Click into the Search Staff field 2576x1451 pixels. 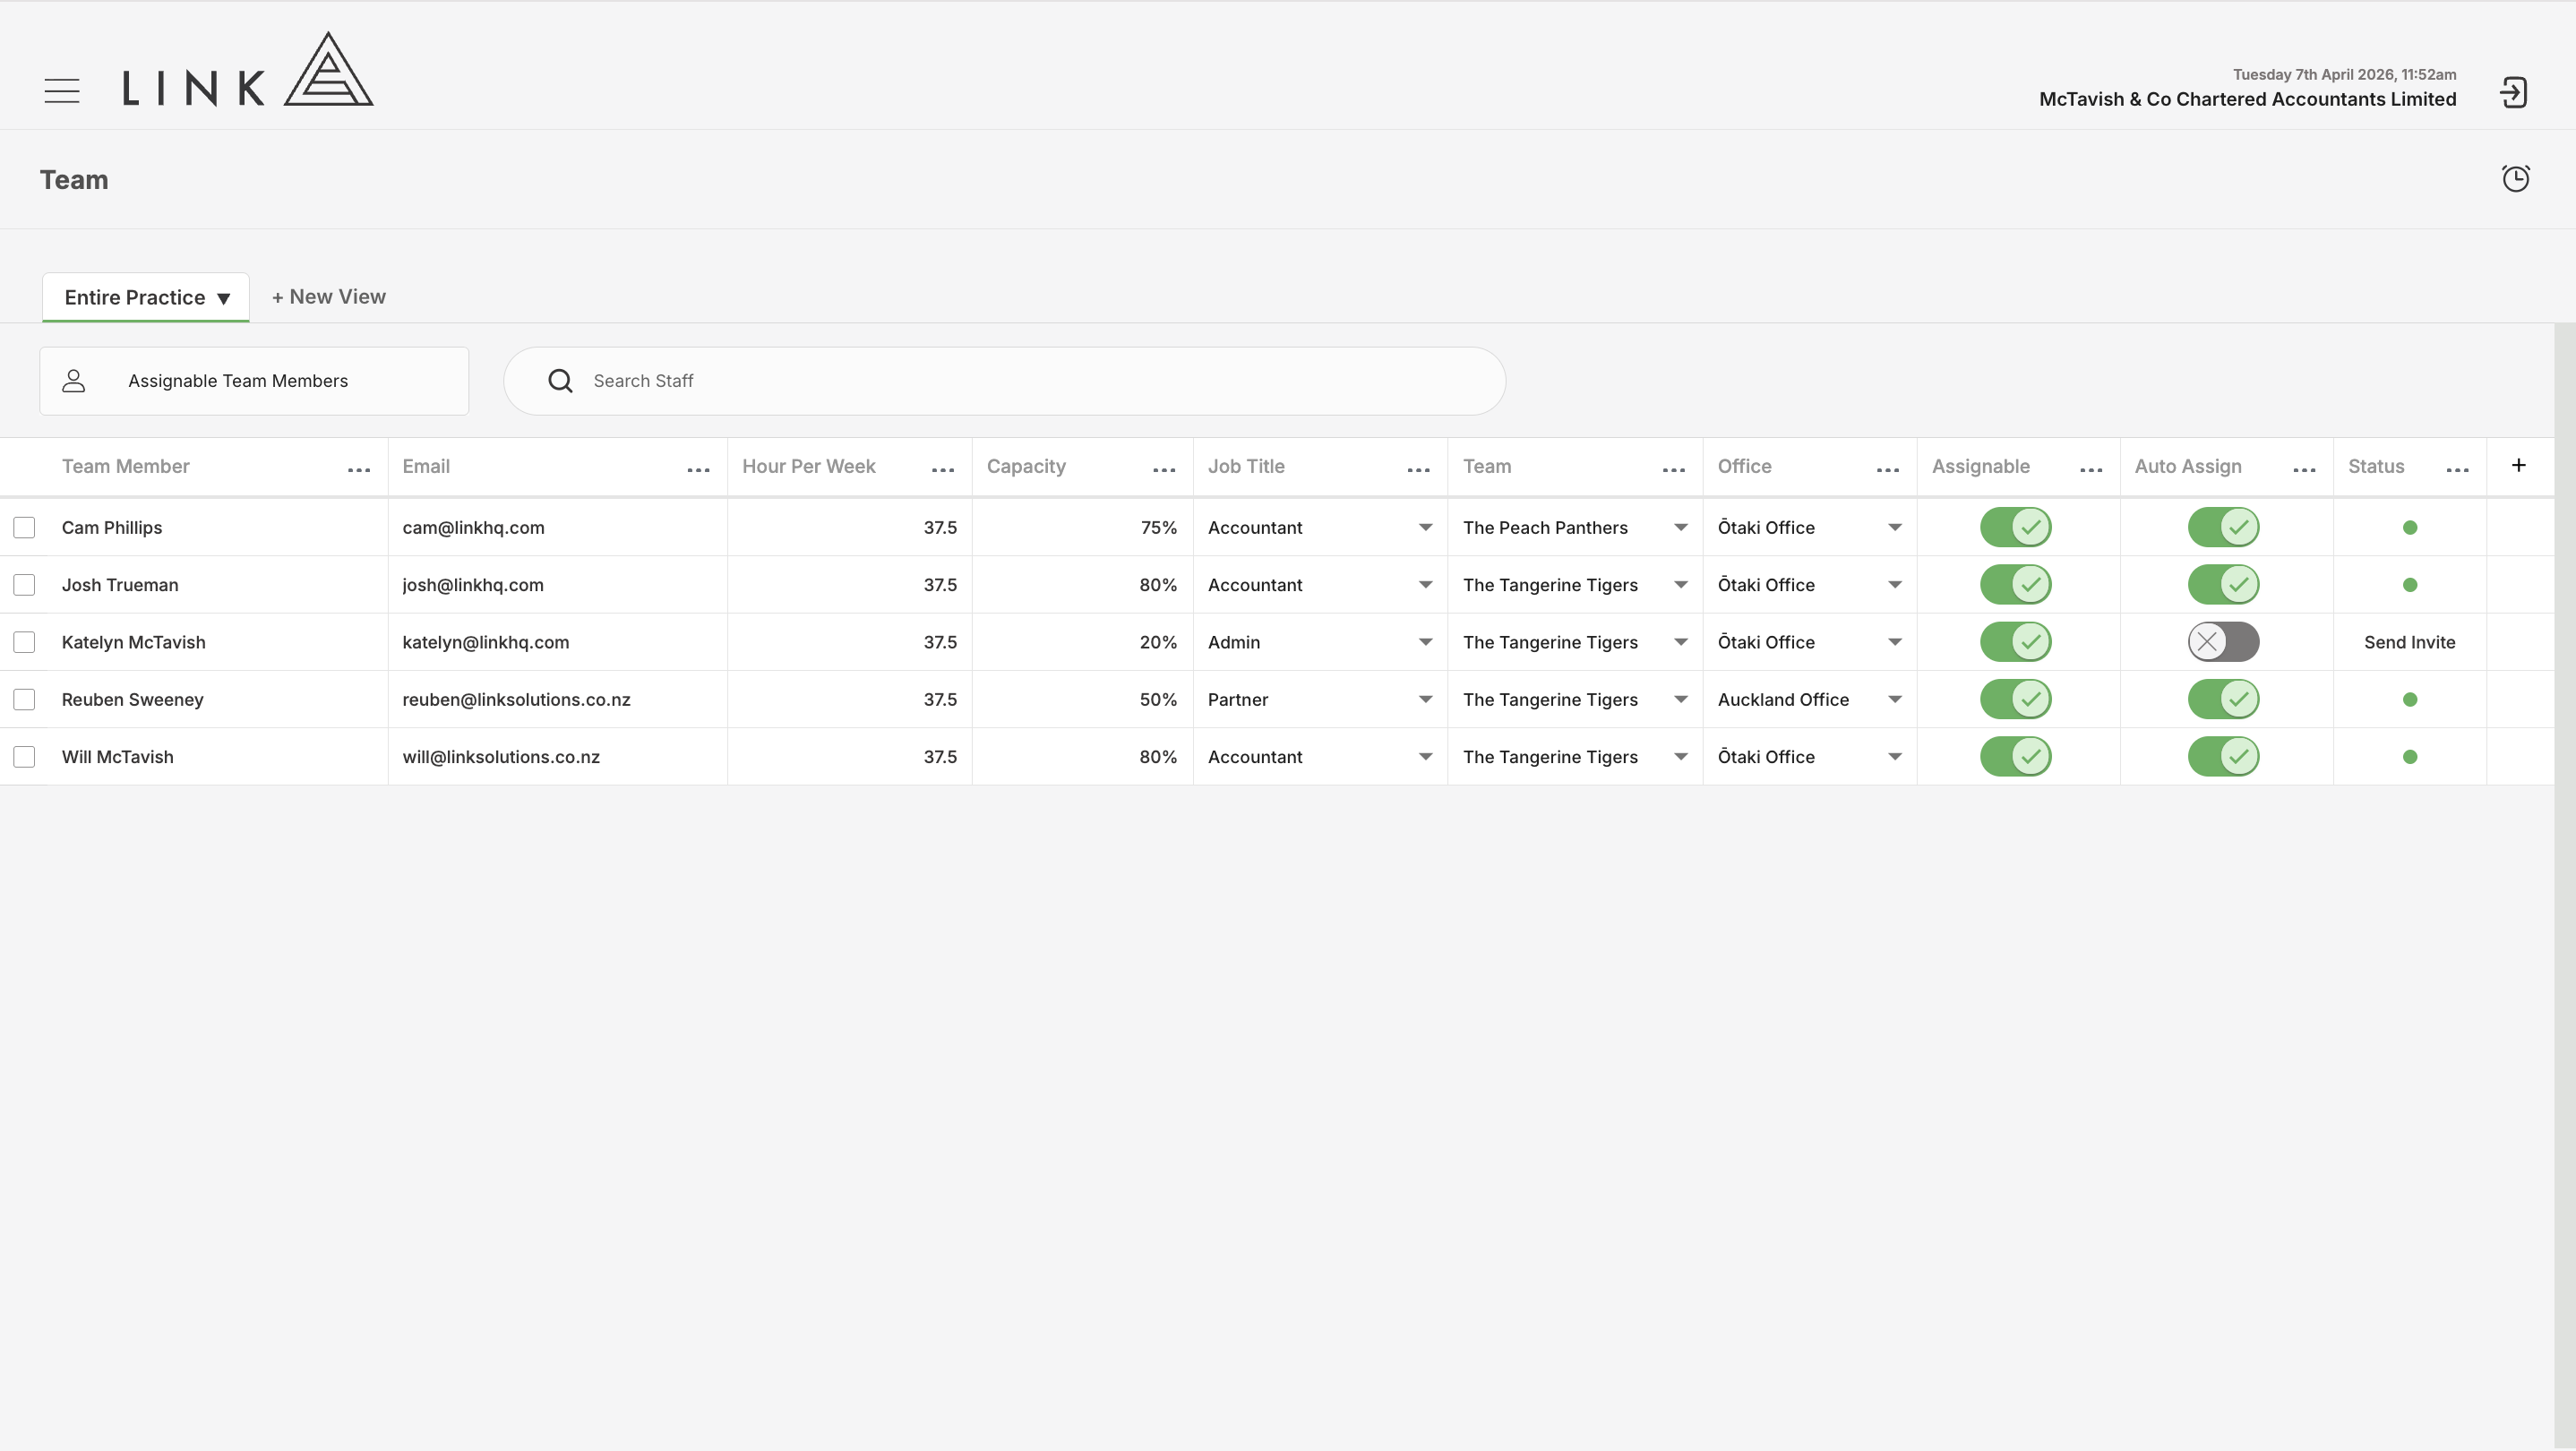click(1004, 381)
